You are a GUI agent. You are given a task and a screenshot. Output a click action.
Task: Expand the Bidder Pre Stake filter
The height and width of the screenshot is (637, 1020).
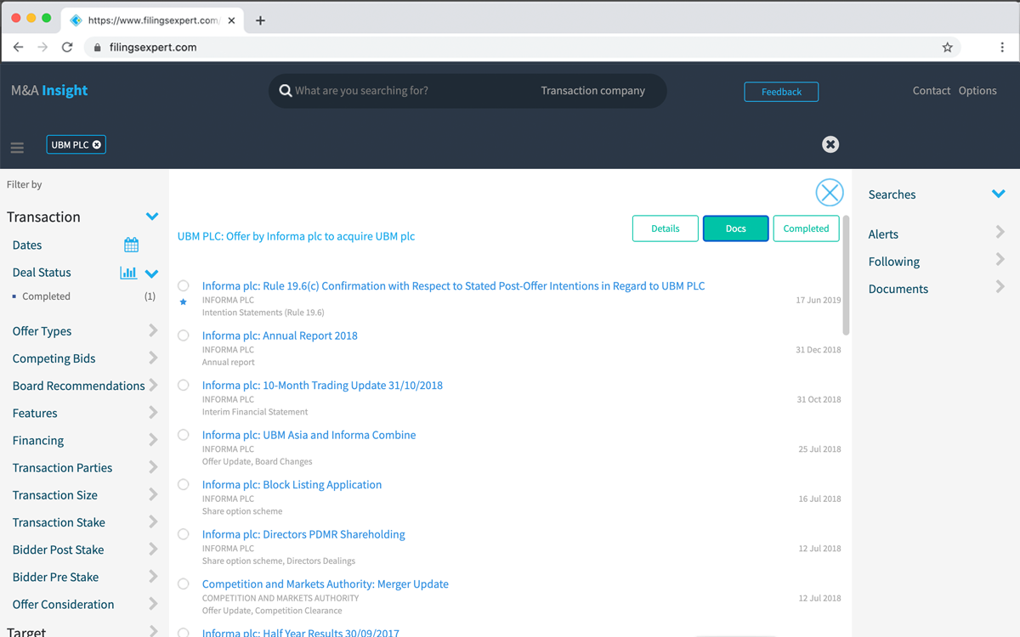click(153, 576)
